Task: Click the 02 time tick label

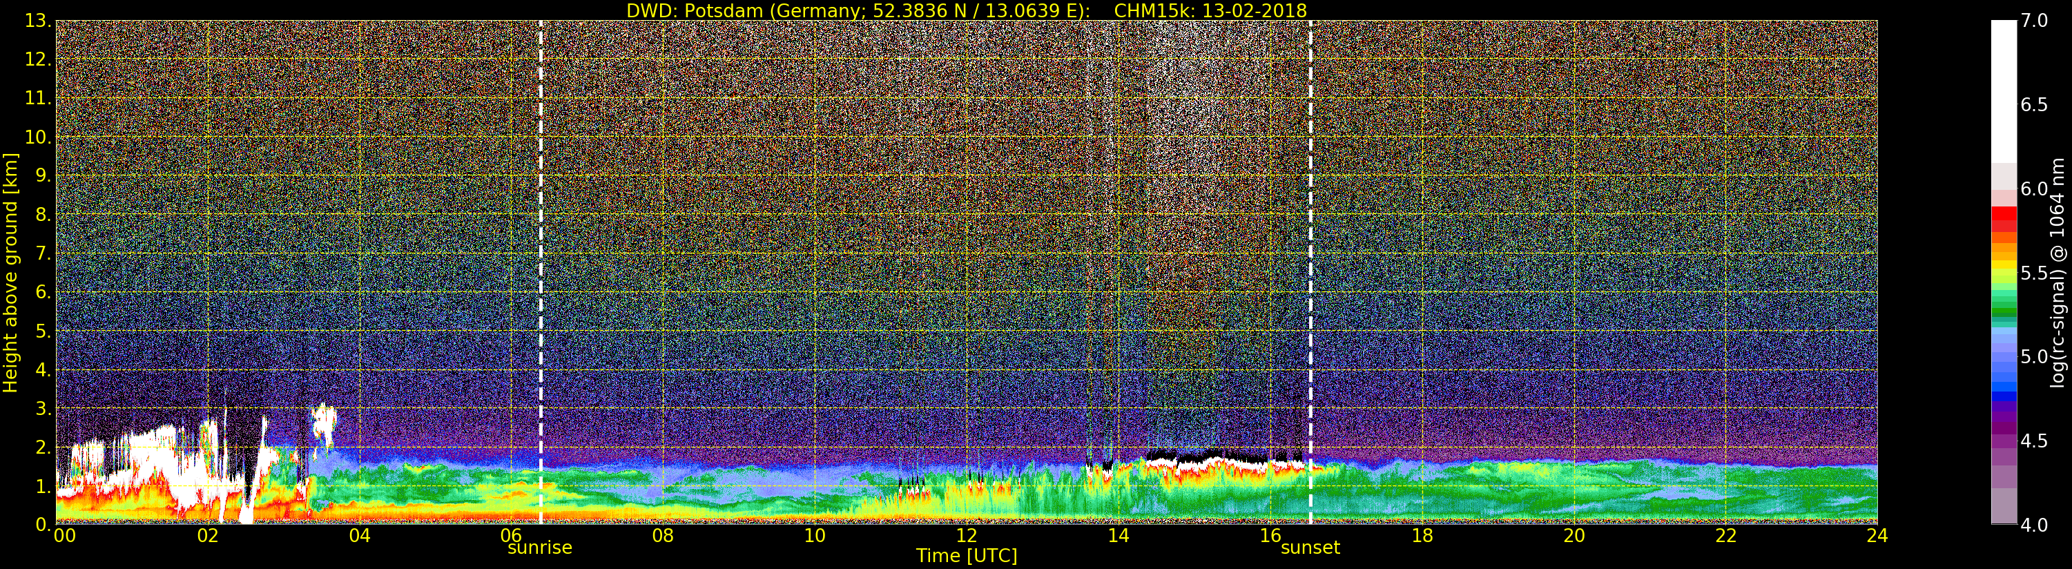Action: tap(208, 535)
